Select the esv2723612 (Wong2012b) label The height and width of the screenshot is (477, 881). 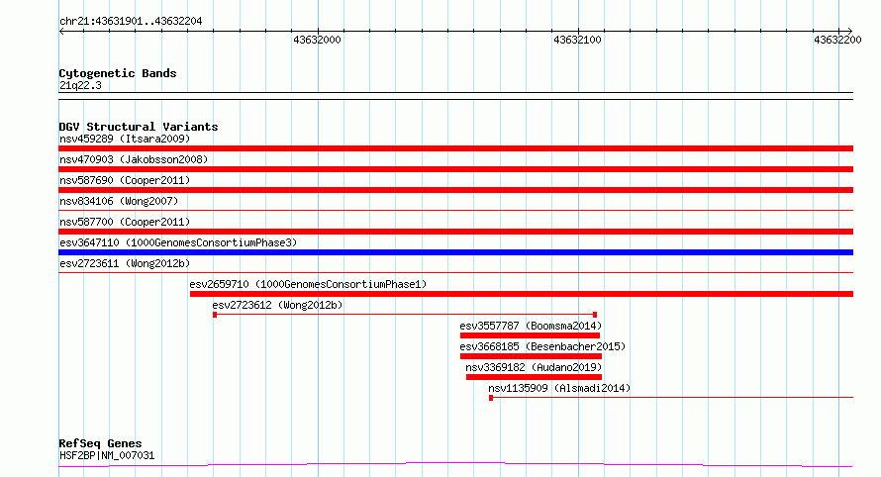point(277,305)
